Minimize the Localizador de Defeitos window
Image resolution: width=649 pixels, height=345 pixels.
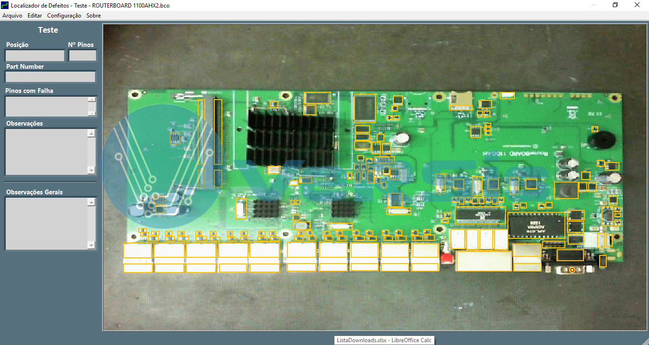point(593,5)
